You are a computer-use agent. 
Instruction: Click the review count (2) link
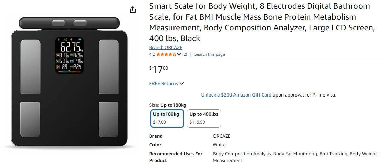coord(185,54)
